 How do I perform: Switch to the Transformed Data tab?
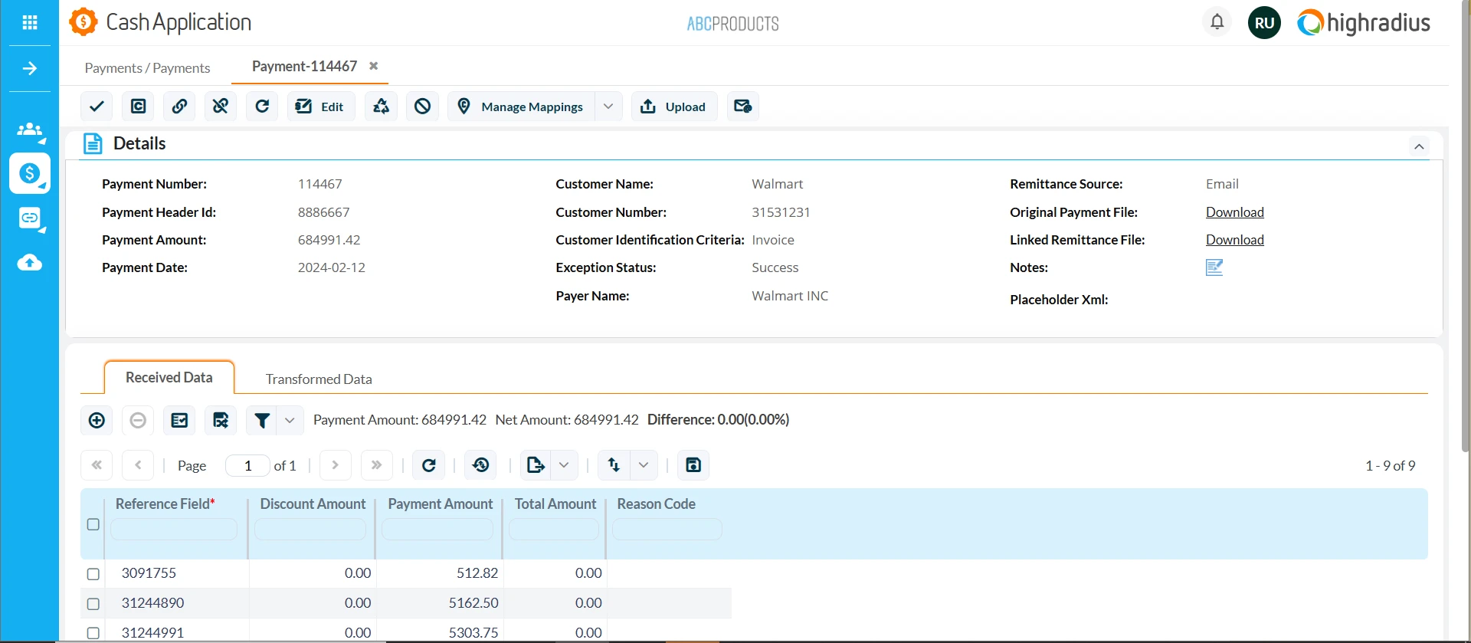point(319,379)
